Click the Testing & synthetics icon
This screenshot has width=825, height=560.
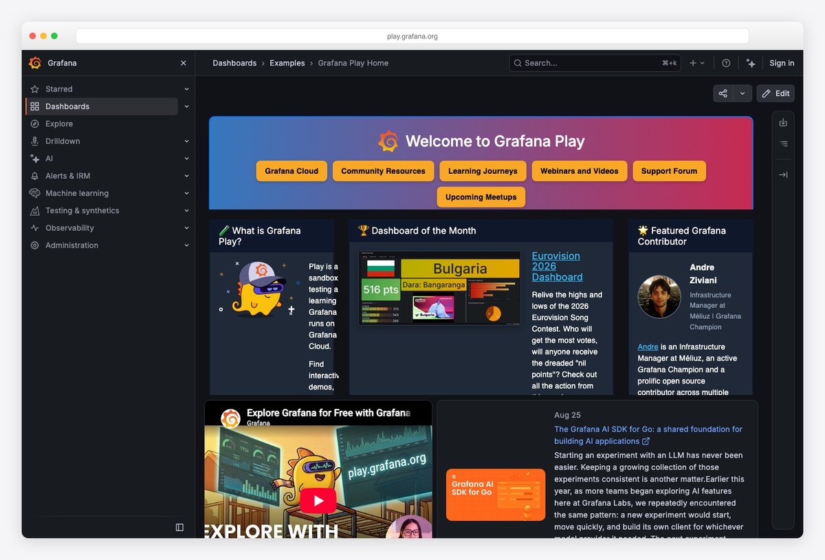35,211
